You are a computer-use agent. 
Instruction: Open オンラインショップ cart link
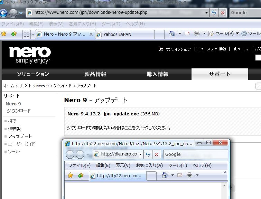pos(175,49)
